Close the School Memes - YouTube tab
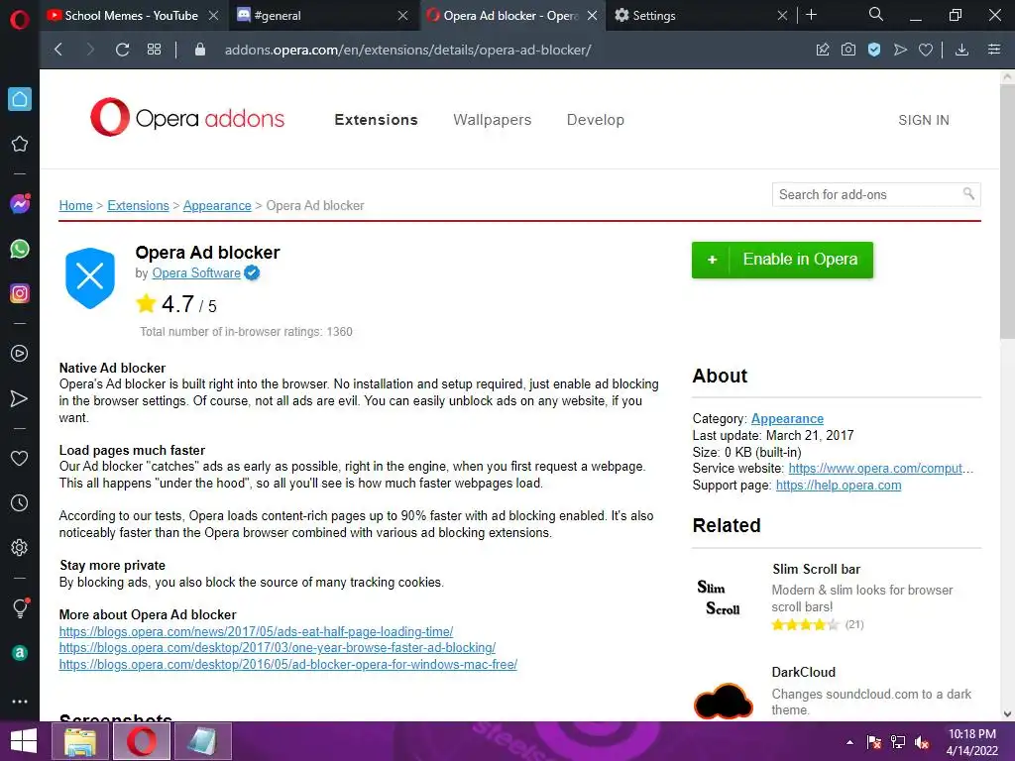 213,16
